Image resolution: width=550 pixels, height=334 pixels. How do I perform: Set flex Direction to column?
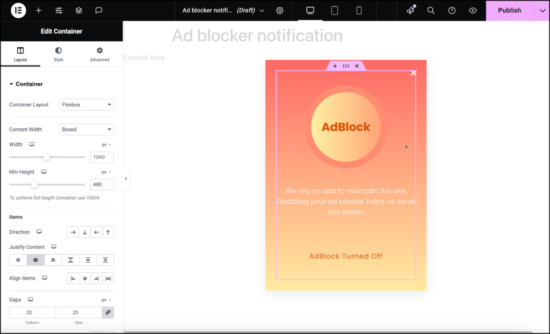85,232
